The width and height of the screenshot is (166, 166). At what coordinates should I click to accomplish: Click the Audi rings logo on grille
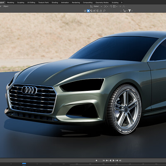click(x=29, y=90)
